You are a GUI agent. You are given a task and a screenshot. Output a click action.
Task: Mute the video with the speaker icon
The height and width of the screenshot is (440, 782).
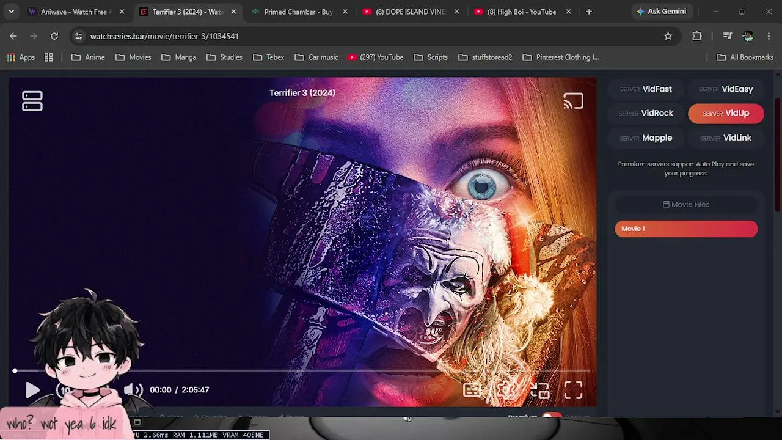[x=133, y=390]
